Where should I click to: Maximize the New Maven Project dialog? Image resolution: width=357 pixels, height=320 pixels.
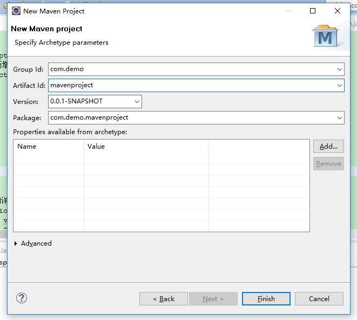click(313, 11)
